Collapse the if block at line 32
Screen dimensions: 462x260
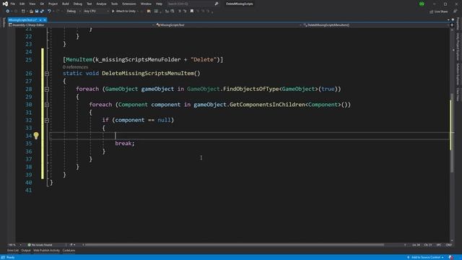point(46,121)
